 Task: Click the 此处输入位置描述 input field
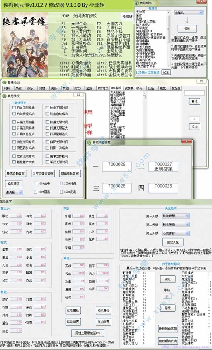[148, 72]
